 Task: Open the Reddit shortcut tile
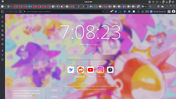[x=81, y=70]
